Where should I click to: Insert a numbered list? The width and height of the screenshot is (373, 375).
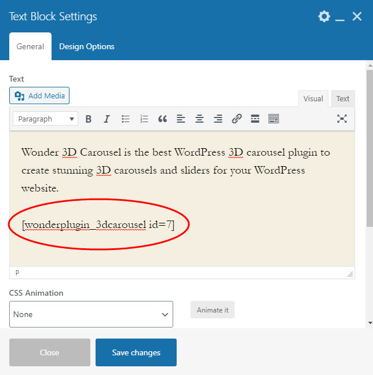tap(144, 119)
